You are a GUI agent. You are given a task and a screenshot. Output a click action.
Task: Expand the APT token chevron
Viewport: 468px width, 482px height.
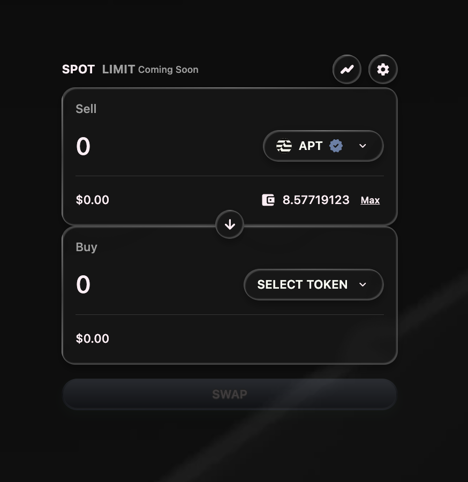tap(363, 146)
